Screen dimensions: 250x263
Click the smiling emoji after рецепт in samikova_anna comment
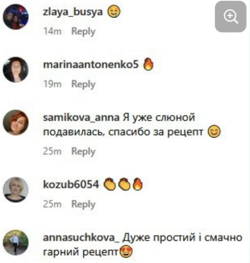click(x=214, y=132)
